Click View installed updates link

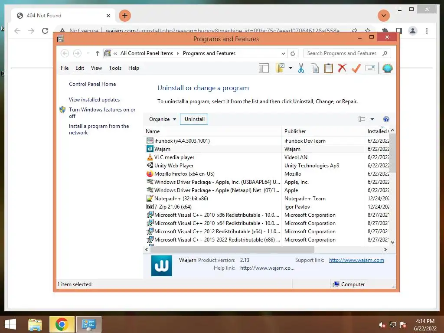(94, 100)
